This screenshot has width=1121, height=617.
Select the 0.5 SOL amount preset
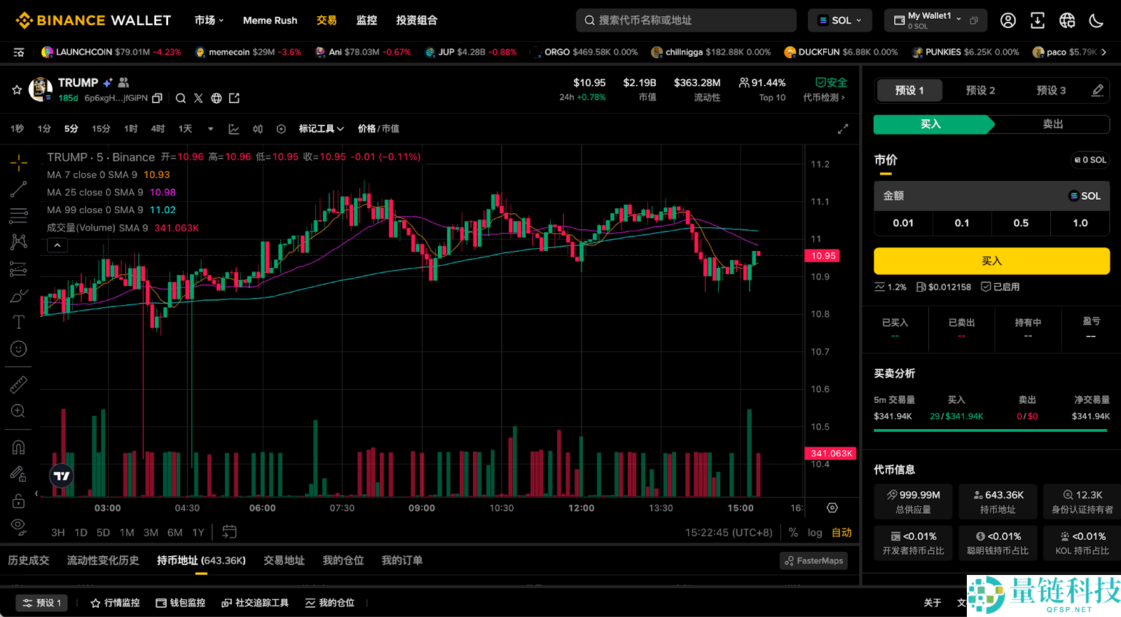(1021, 223)
